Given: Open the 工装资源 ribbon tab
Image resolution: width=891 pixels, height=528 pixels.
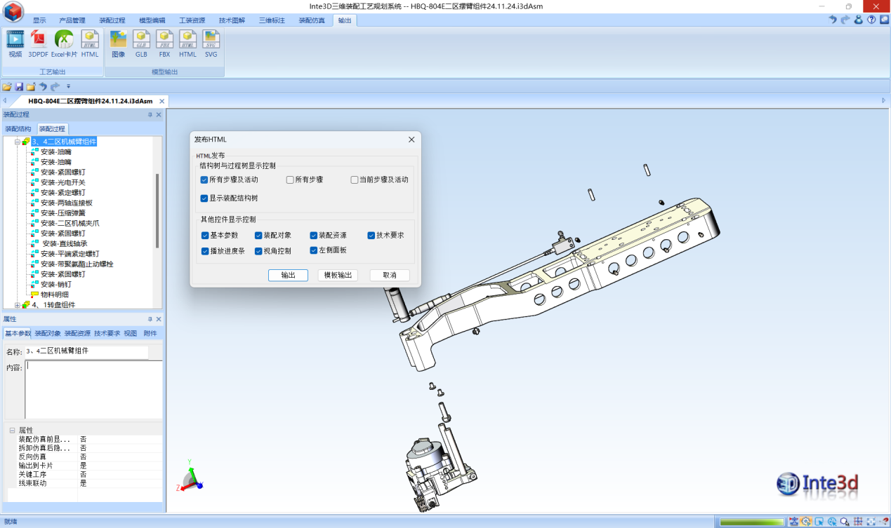Looking at the screenshot, I should (192, 20).
